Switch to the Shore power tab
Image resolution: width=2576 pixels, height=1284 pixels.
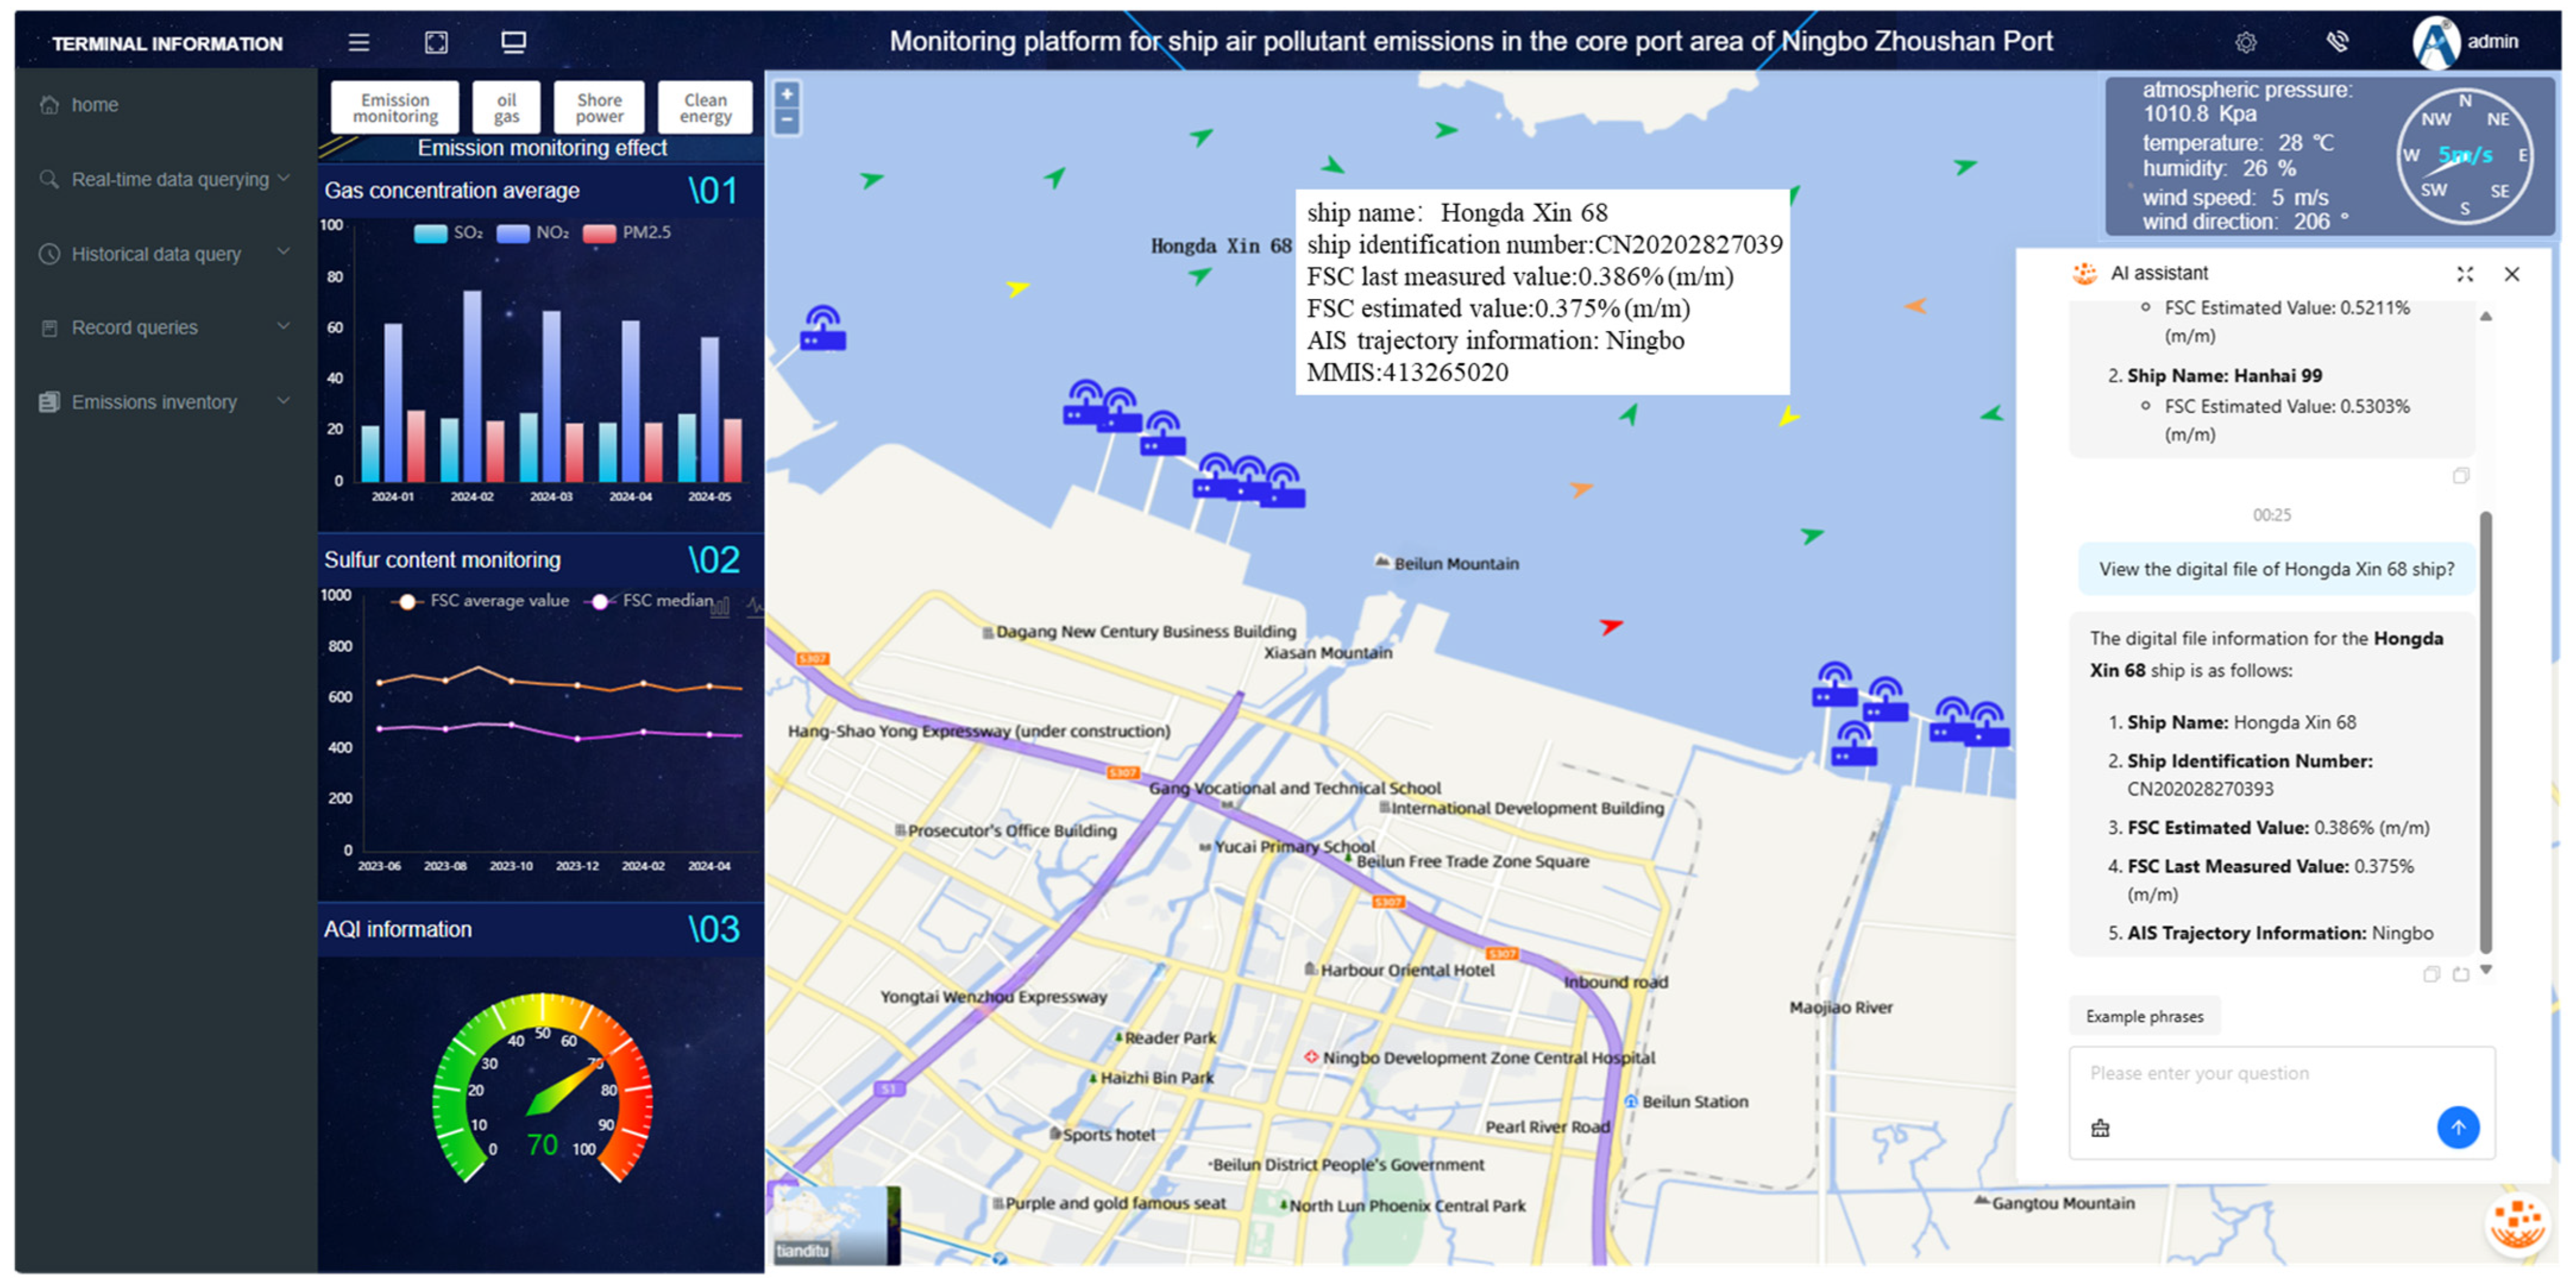tap(599, 108)
